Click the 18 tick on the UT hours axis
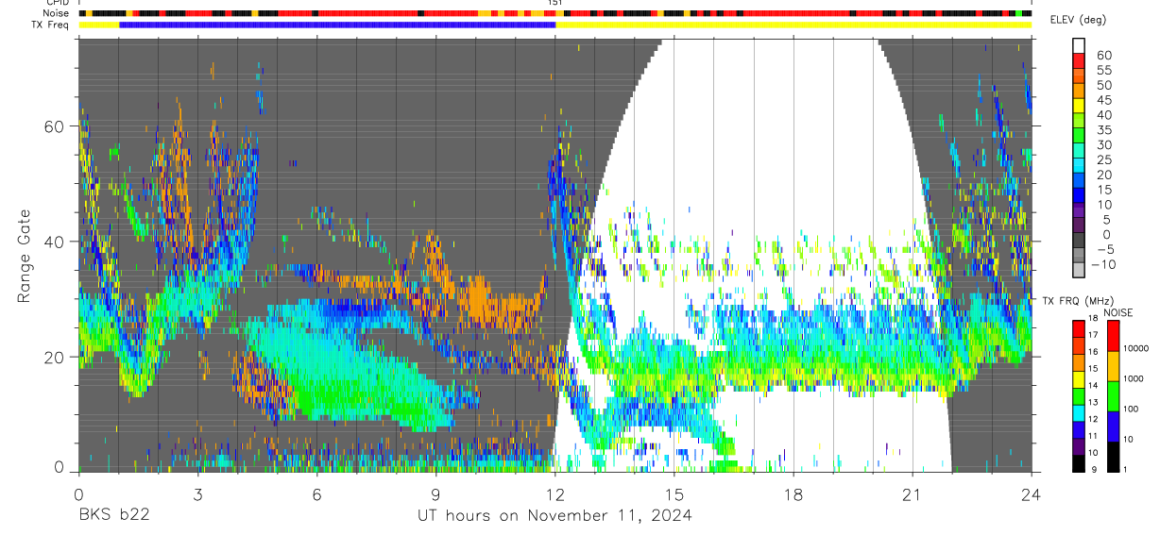Screen dimensions: 1160x535 (x=793, y=493)
